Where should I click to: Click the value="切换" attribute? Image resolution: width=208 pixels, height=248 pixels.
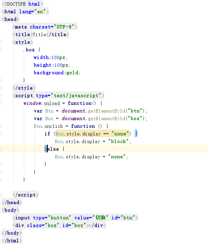point(91,218)
